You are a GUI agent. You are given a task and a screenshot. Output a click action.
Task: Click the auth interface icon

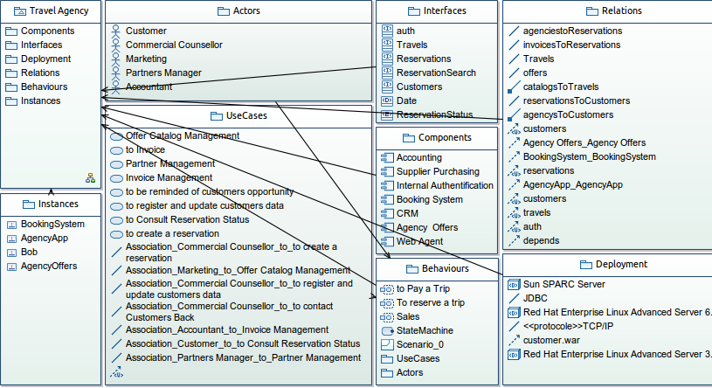tap(387, 31)
